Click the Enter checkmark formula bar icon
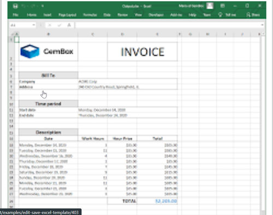 pyautogui.click(x=60, y=25)
